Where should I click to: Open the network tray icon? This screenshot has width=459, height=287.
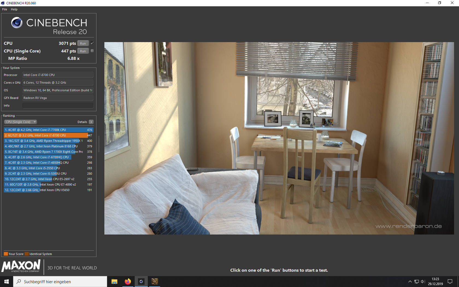416,282
